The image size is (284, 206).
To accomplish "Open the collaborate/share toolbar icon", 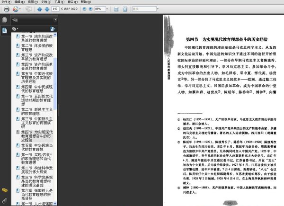I will [x=15, y=9].
